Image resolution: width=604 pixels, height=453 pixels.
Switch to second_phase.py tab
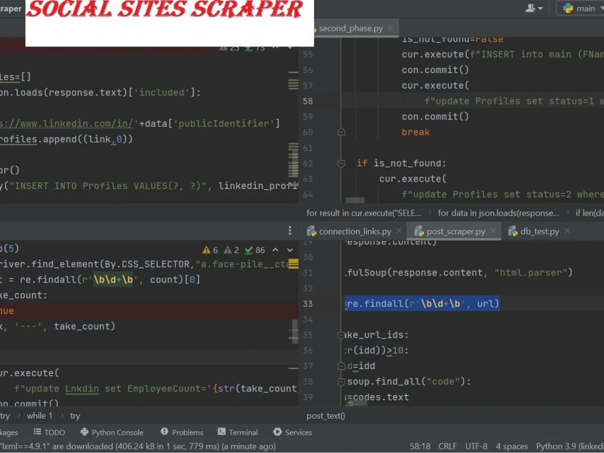coord(350,28)
